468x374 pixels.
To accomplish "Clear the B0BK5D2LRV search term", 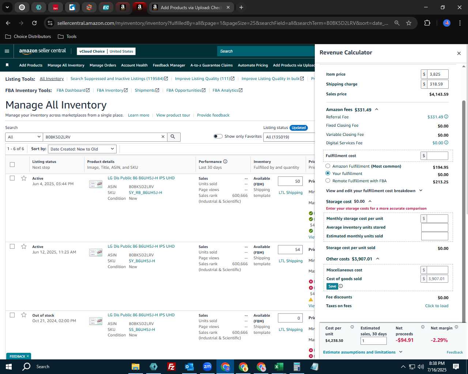I will pos(163,137).
